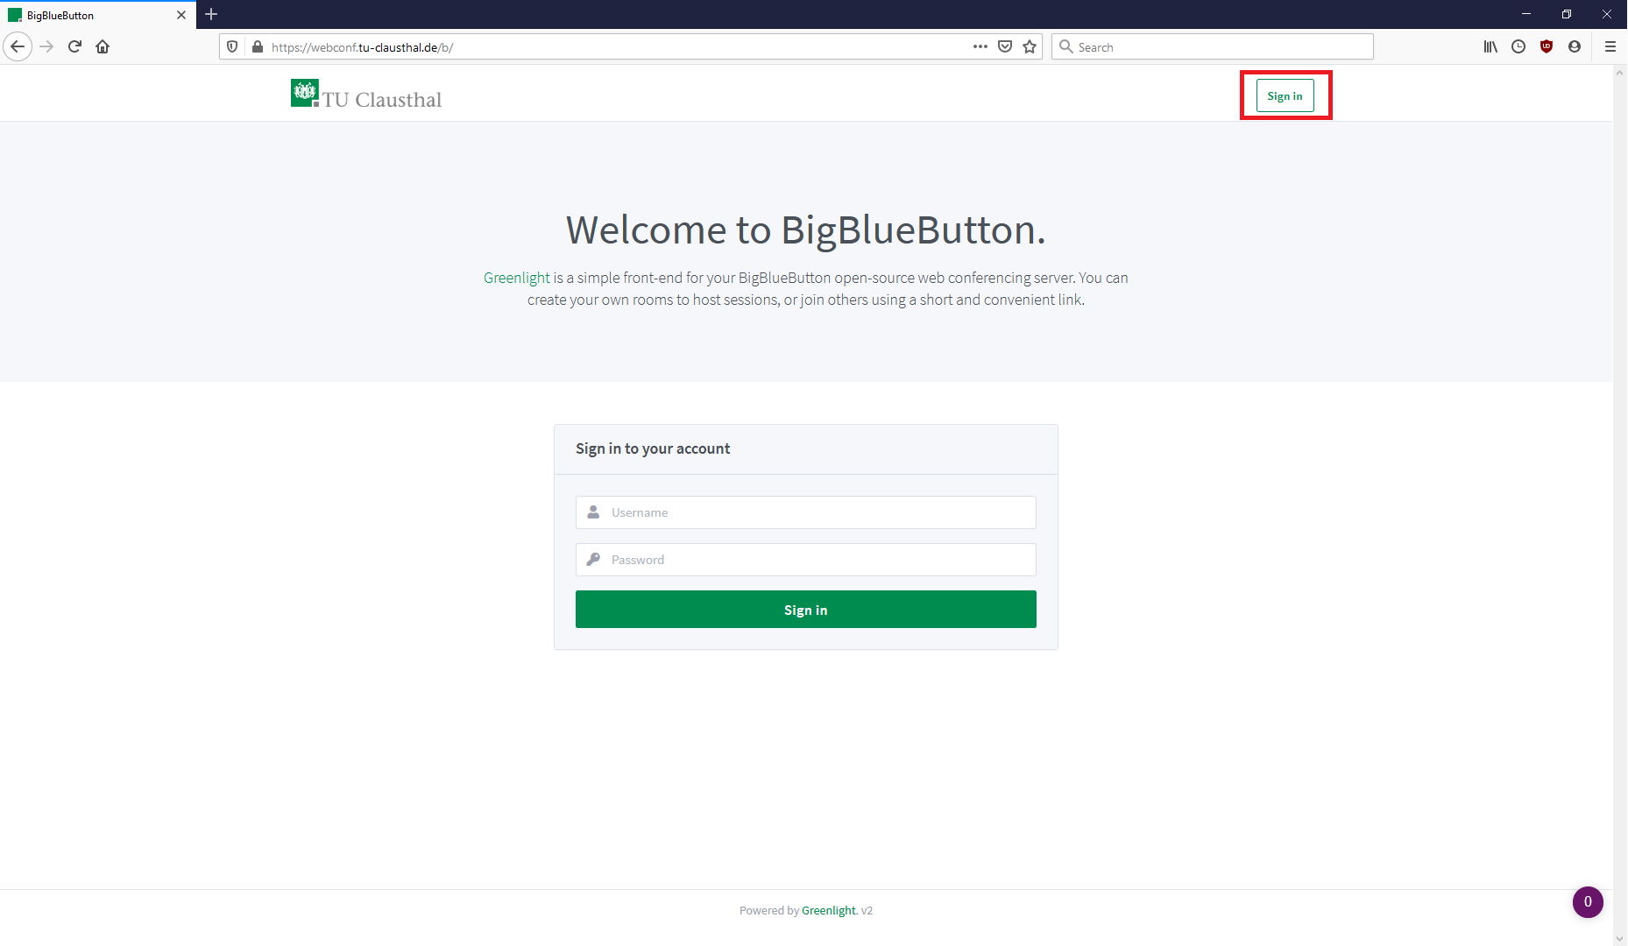Click the TU Clausthal logo
Viewport: 1628px width, 946px height.
click(366, 94)
